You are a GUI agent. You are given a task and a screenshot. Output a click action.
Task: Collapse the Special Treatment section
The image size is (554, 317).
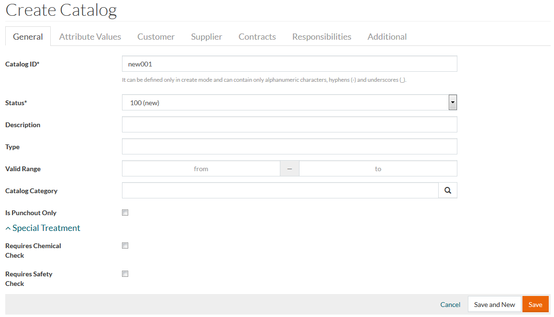[43, 228]
